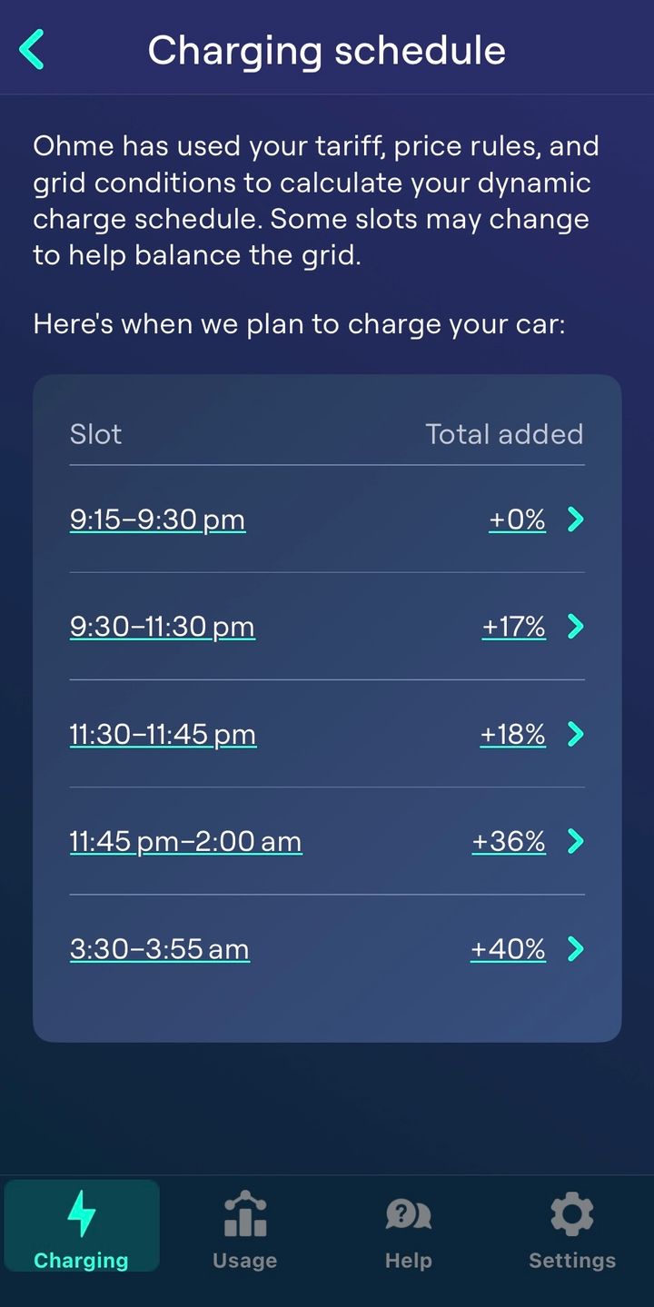The height and width of the screenshot is (1307, 654).
Task: Tap the Settings gear icon
Action: 572,1214
